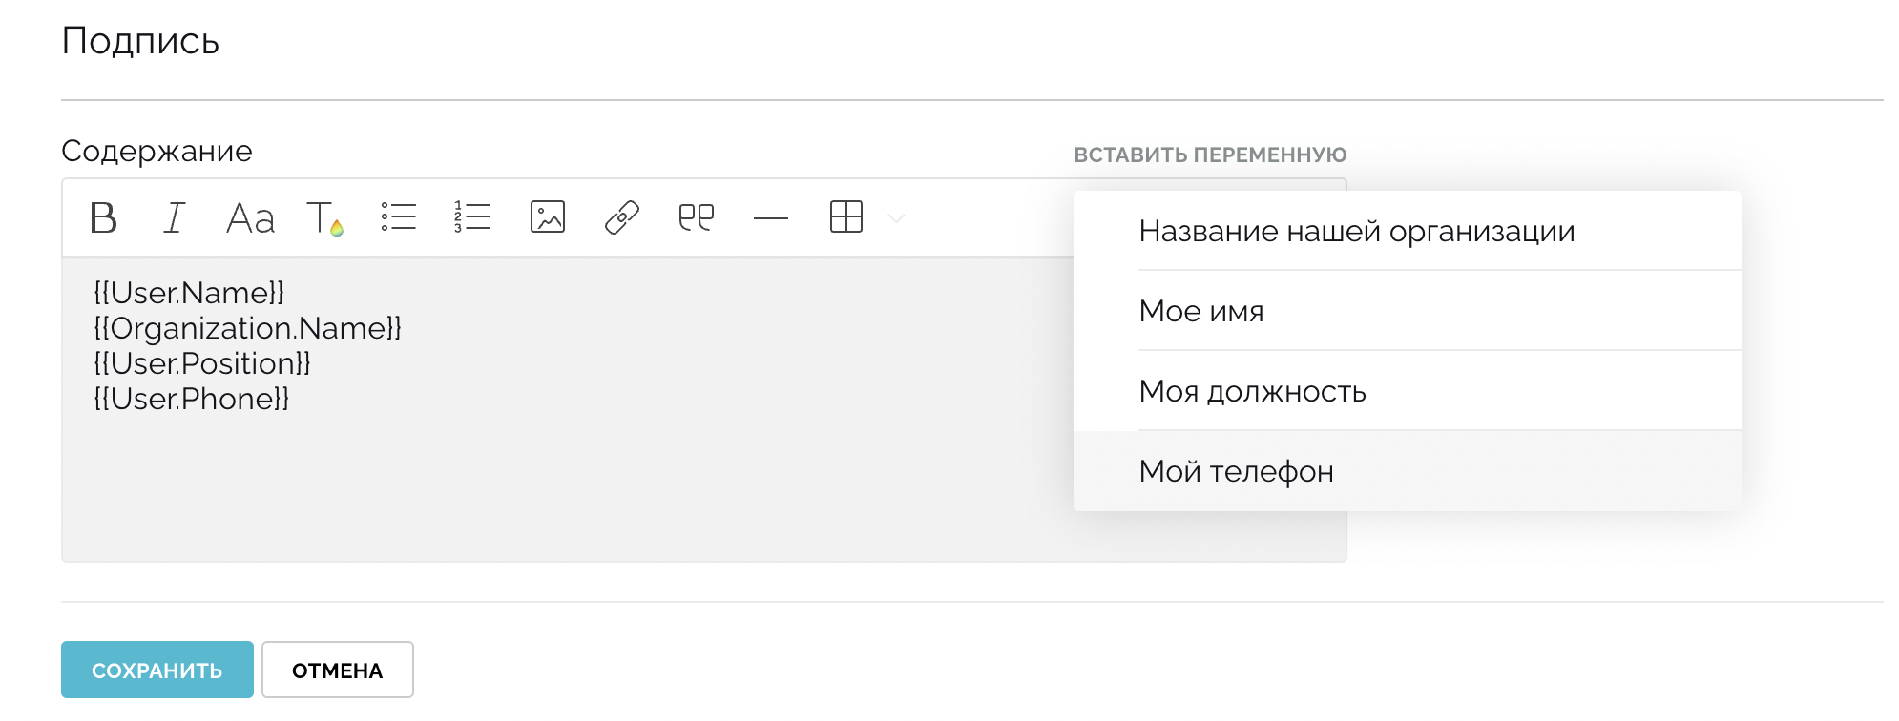Choose Мой телефон variable

pos(1408,471)
